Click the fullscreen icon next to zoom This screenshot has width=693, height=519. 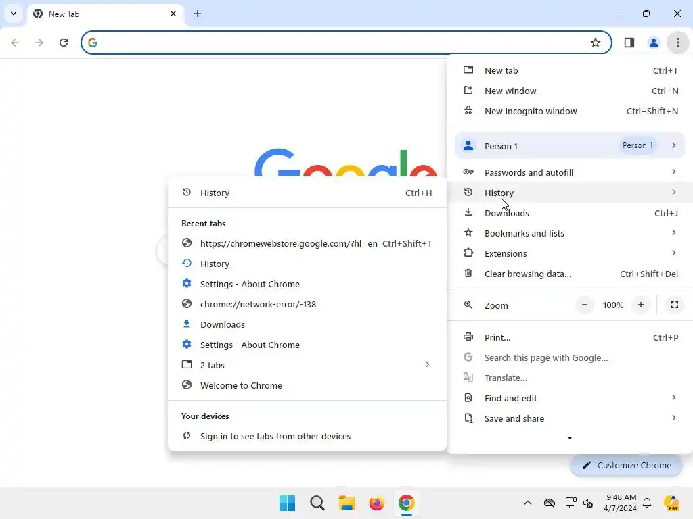pyautogui.click(x=675, y=305)
